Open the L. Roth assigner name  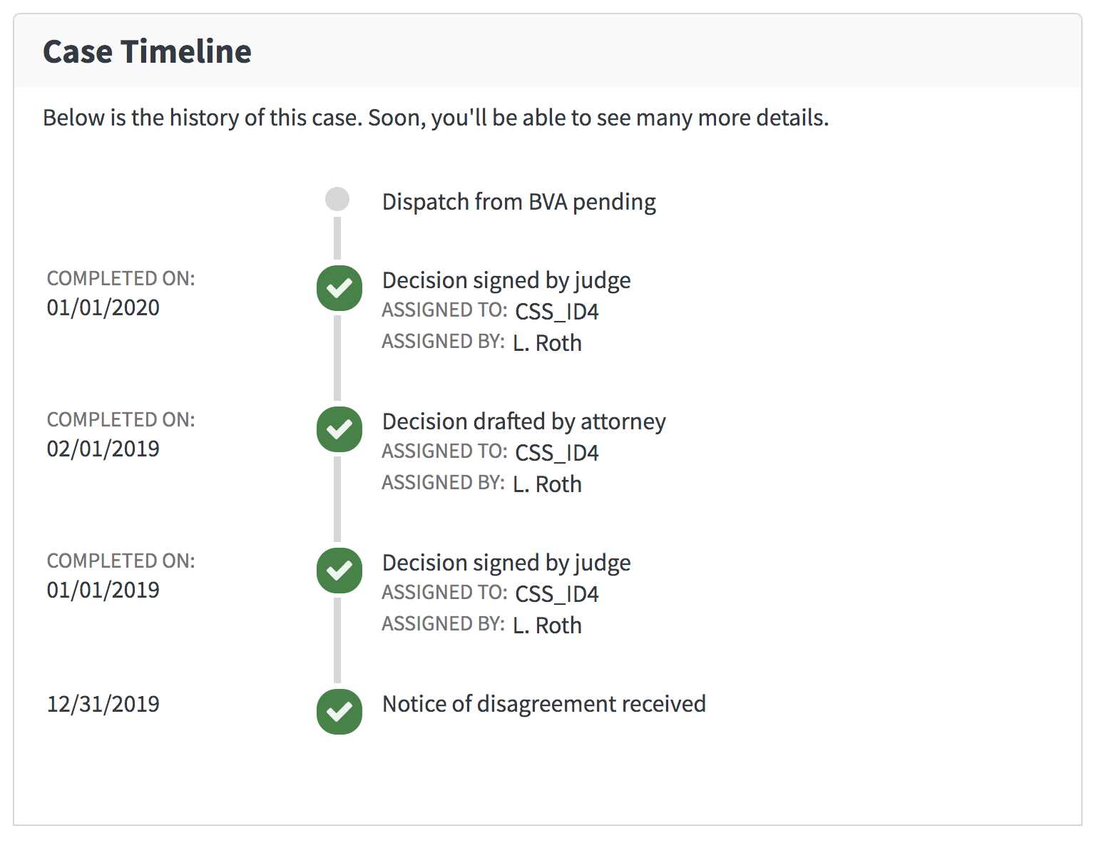coord(547,342)
